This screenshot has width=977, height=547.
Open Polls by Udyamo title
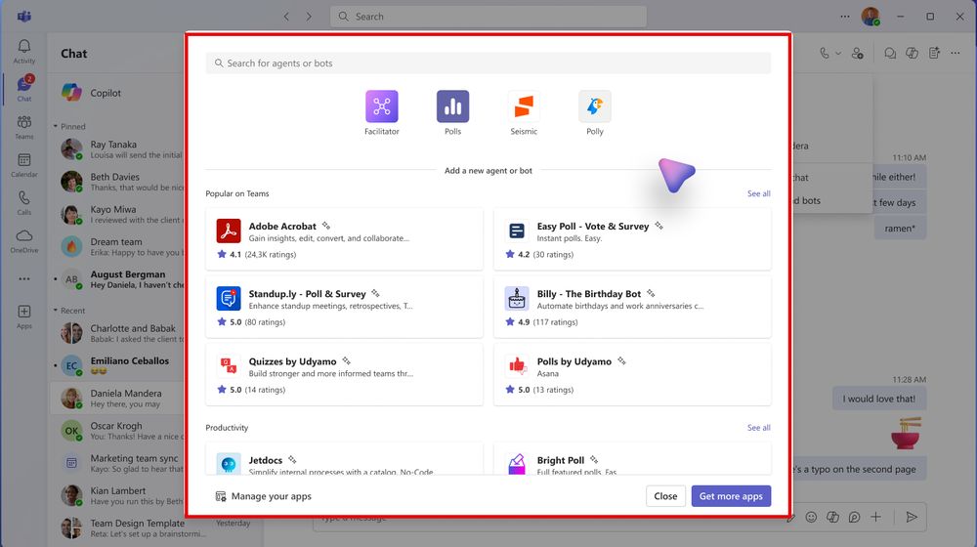[x=573, y=361]
